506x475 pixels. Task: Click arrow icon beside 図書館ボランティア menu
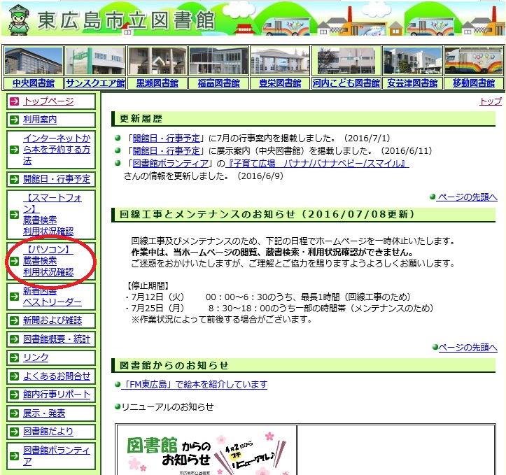(x=14, y=456)
